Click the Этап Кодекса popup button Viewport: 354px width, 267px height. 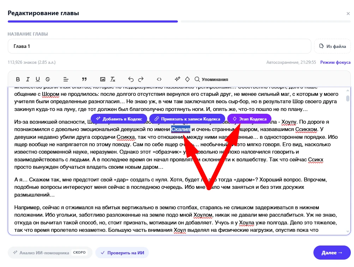[249, 119]
